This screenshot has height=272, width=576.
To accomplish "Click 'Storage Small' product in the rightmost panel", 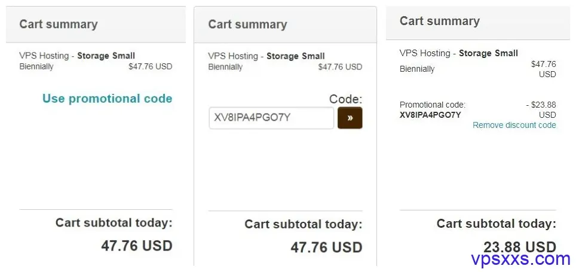I will pos(489,53).
